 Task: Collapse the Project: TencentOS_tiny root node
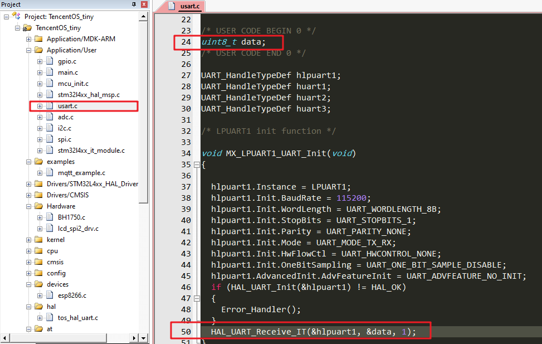coord(6,17)
